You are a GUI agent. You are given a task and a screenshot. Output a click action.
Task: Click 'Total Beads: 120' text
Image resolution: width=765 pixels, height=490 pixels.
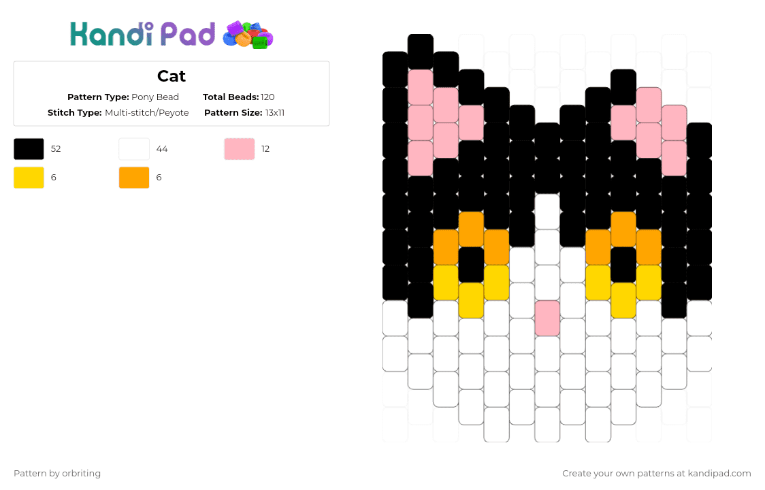pyautogui.click(x=239, y=97)
